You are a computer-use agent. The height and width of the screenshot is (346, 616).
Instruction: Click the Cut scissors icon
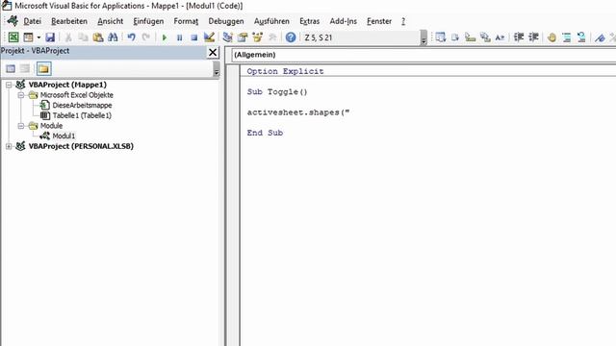pyautogui.click(x=68, y=37)
